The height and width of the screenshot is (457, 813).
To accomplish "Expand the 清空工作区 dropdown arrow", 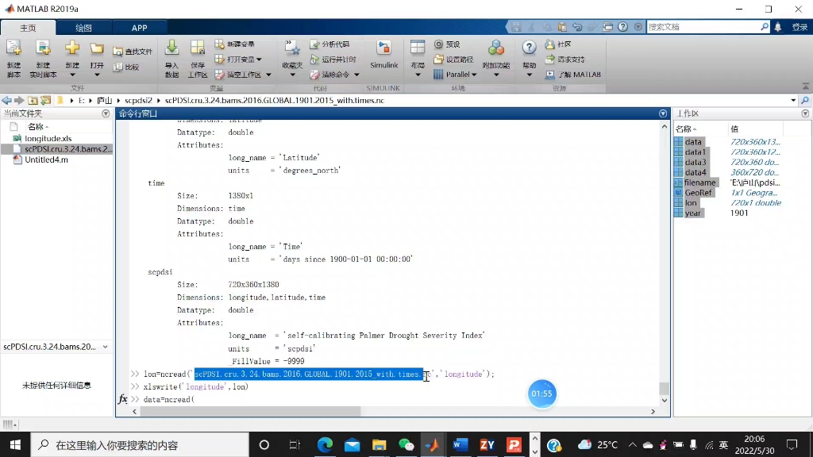I will click(268, 75).
